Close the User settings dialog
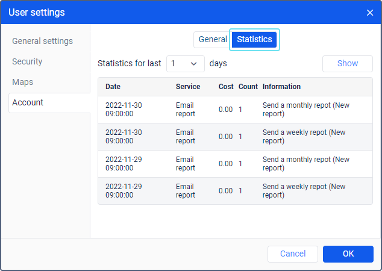 tap(370, 12)
